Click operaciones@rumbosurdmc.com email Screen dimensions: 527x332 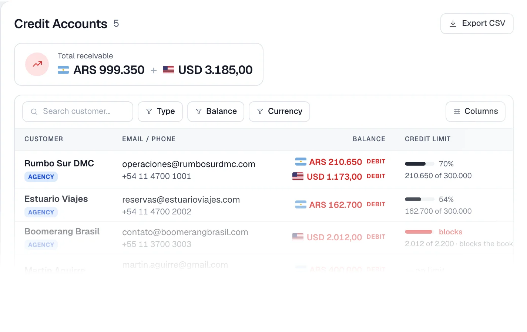(189, 164)
